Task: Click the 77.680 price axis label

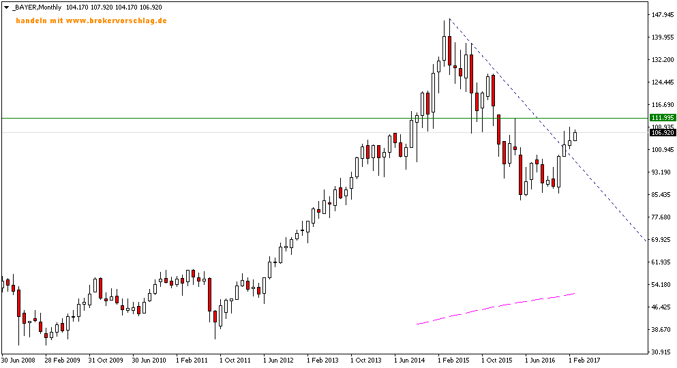Action: coord(661,217)
